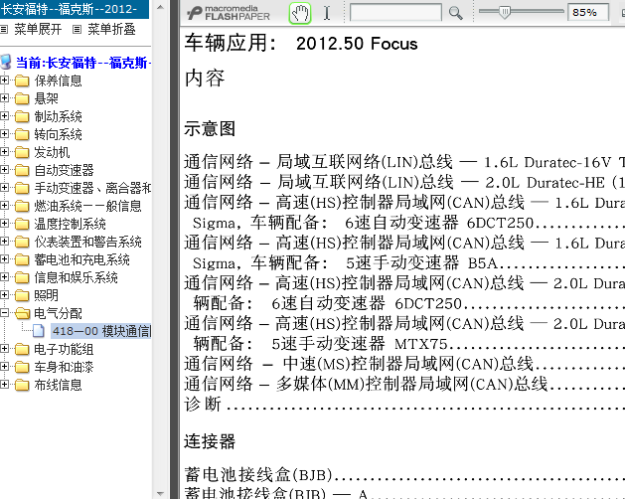Expand the 车身和油漆 tree node
The height and width of the screenshot is (499, 625).
4,366
